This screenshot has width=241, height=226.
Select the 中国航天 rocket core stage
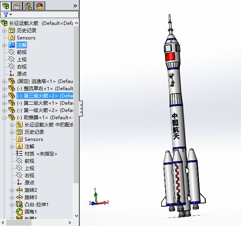click(177, 127)
